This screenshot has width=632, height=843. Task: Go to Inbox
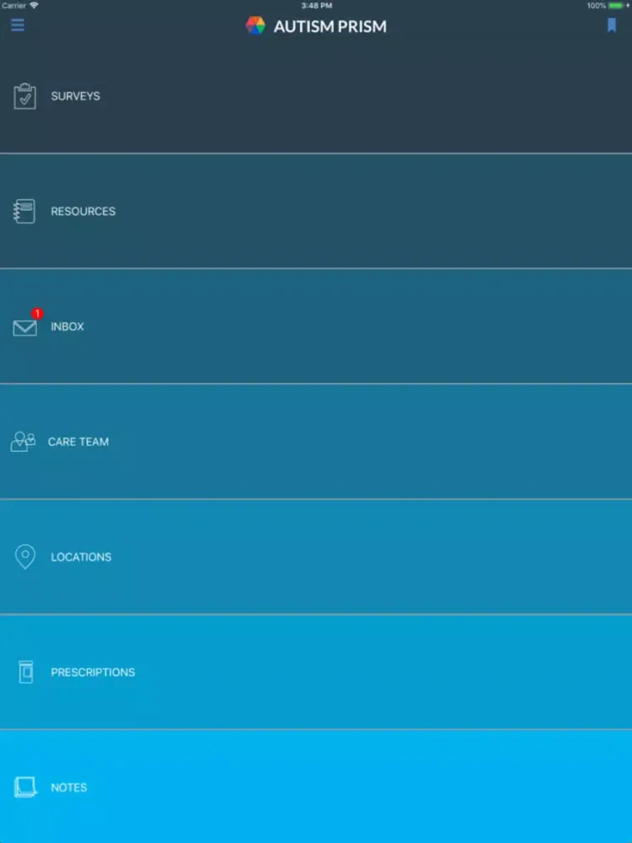coord(316,326)
